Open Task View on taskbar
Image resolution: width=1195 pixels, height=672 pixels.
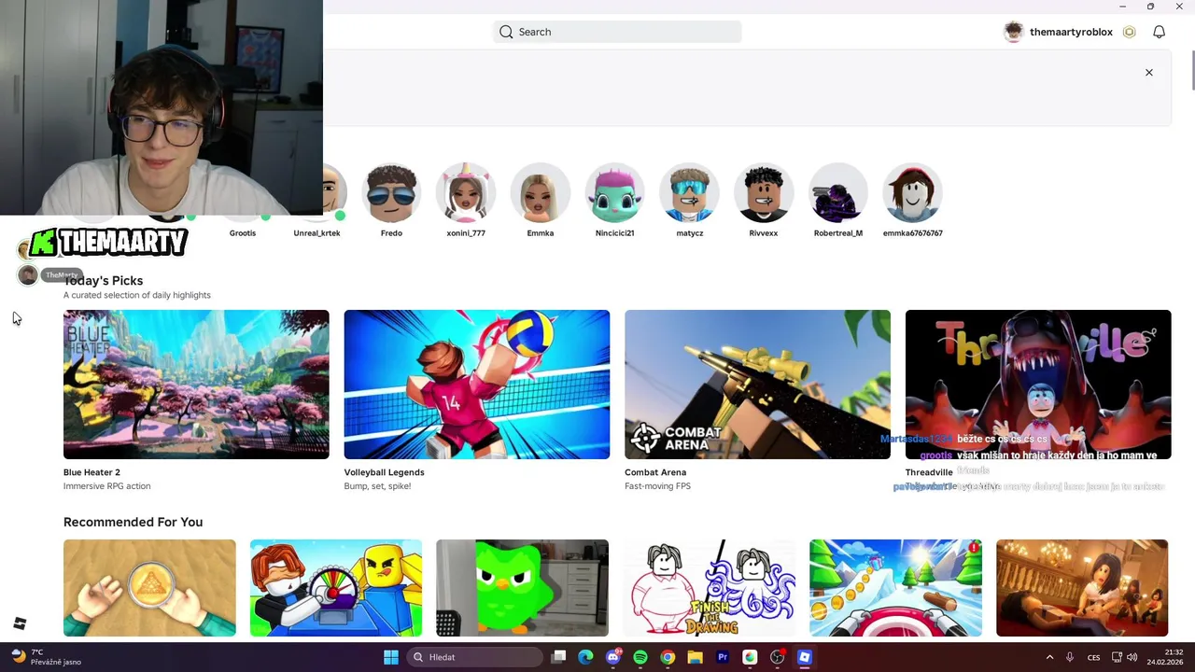click(558, 657)
